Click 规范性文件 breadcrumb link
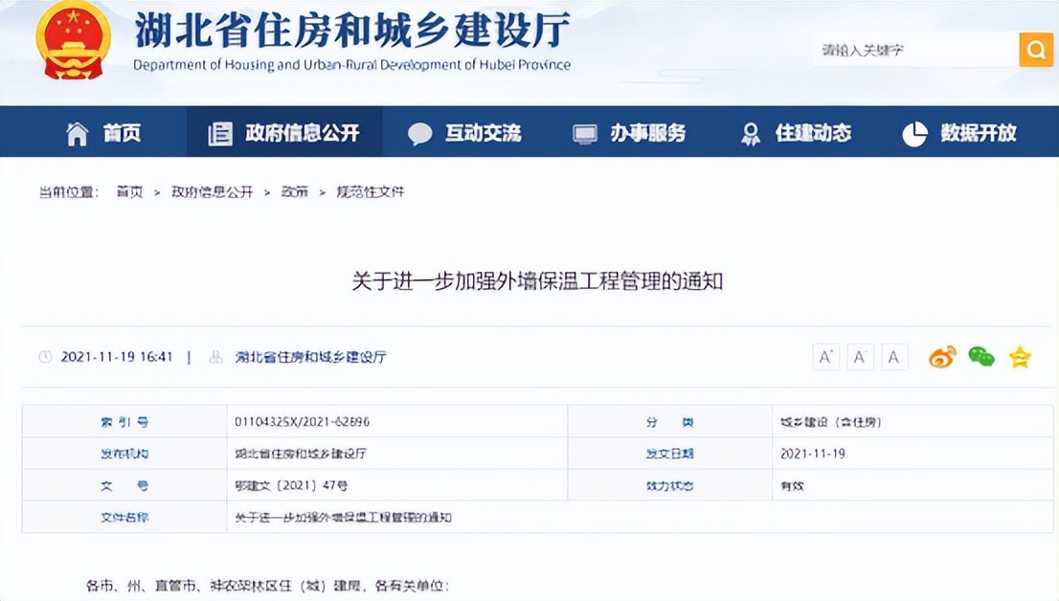The image size is (1059, 601). 370,191
